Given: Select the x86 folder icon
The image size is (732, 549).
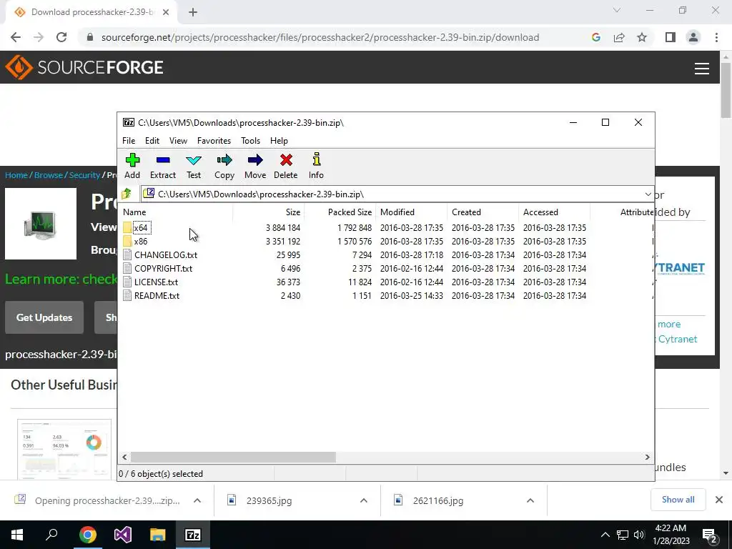Looking at the screenshot, I should (127, 242).
